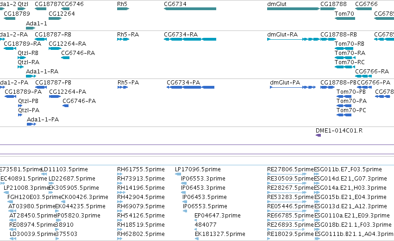
Task: Open the Ada1-1 gene label
Action: tap(37, 23)
